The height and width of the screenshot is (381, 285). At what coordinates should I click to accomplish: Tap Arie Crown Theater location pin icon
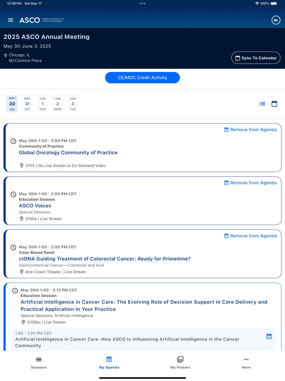[22, 272]
